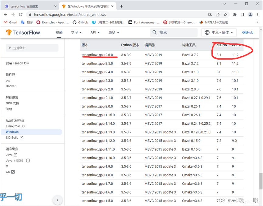263x206 pixels.
Task: Click the site lock icon in address bar
Action: pyautogui.click(x=30, y=15)
